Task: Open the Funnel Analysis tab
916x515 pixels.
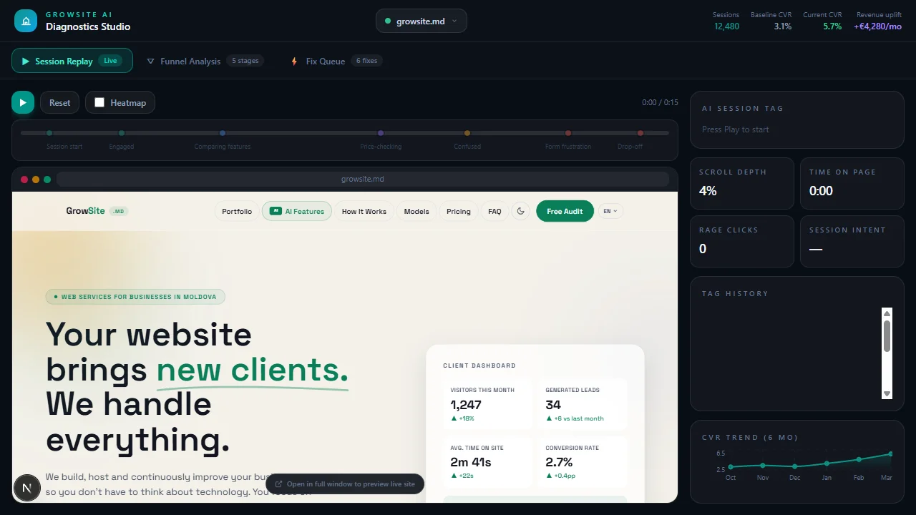Action: [205, 61]
